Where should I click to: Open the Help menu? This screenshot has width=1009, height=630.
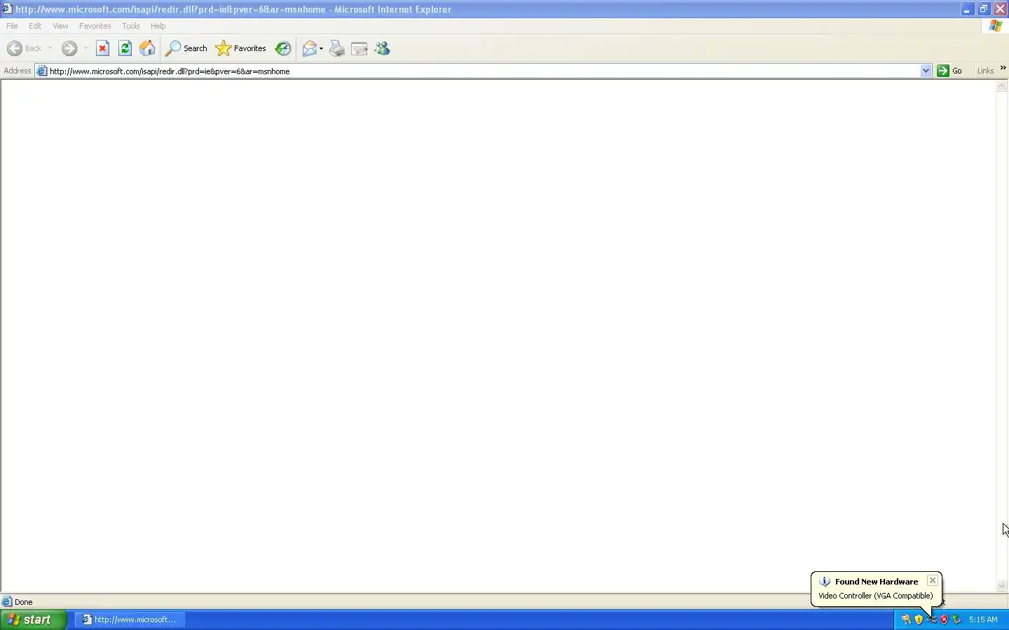[158, 26]
